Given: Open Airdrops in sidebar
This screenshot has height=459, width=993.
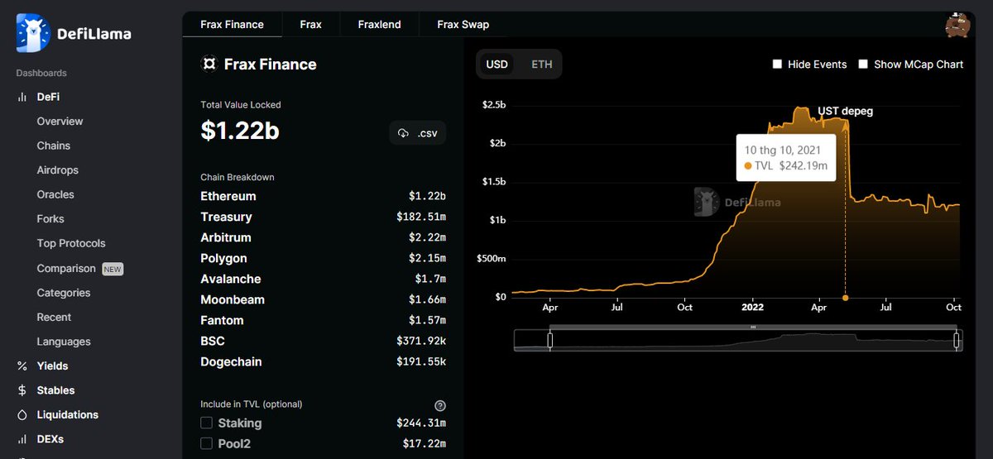Looking at the screenshot, I should click(57, 170).
